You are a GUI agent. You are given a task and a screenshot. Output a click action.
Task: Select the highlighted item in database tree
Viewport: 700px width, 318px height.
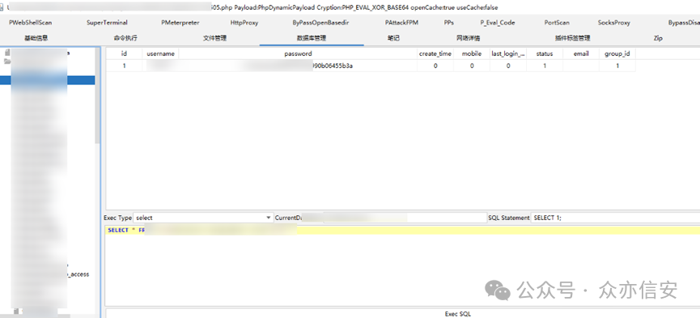[x=47, y=80]
